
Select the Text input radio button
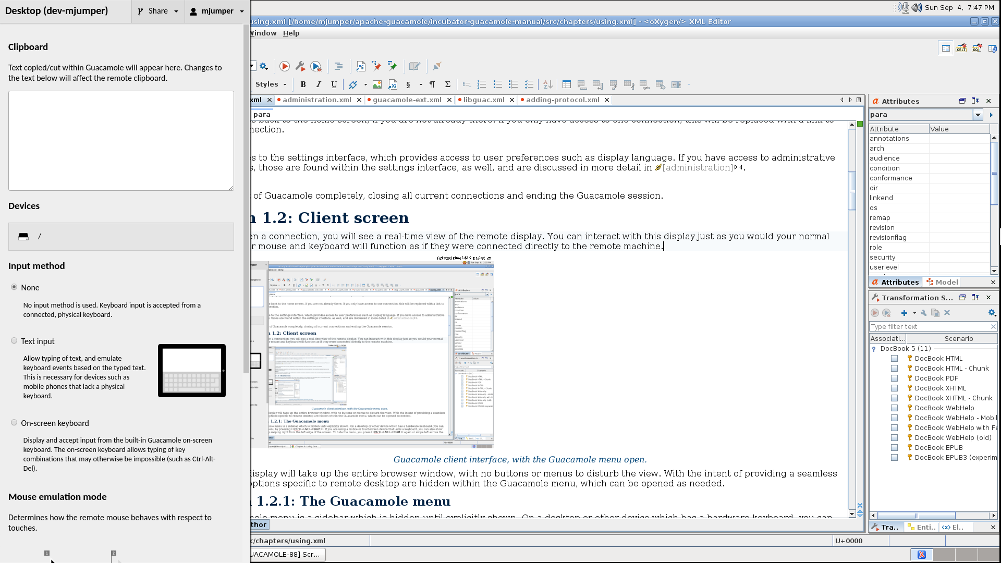coord(14,341)
